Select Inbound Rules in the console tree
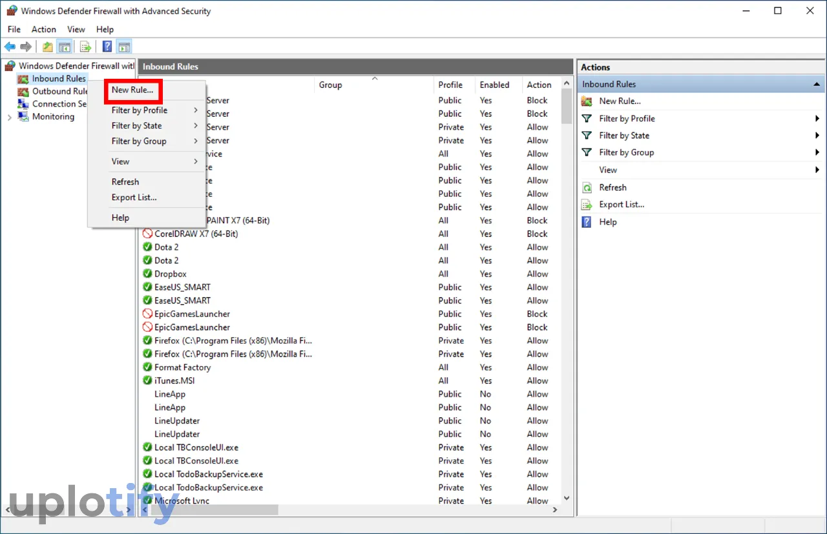 59,79
